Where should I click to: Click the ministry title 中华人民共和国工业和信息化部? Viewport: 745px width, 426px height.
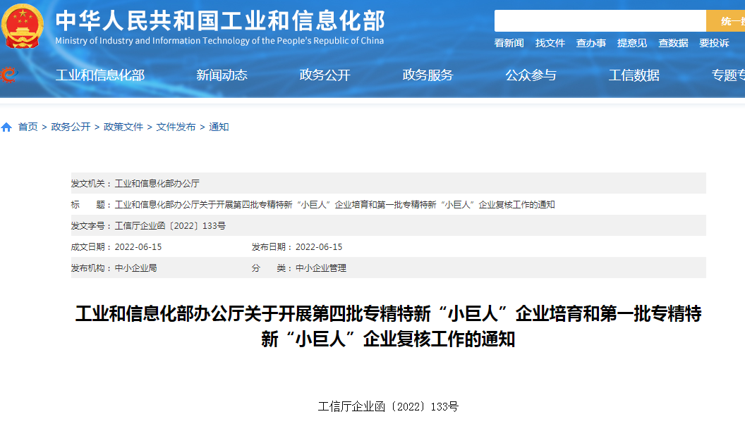[220, 21]
